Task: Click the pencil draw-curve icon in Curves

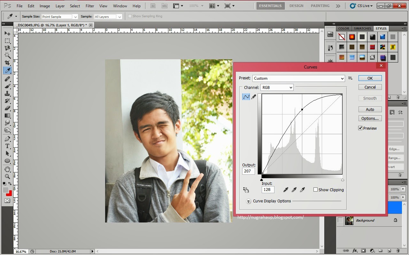Action: point(254,97)
